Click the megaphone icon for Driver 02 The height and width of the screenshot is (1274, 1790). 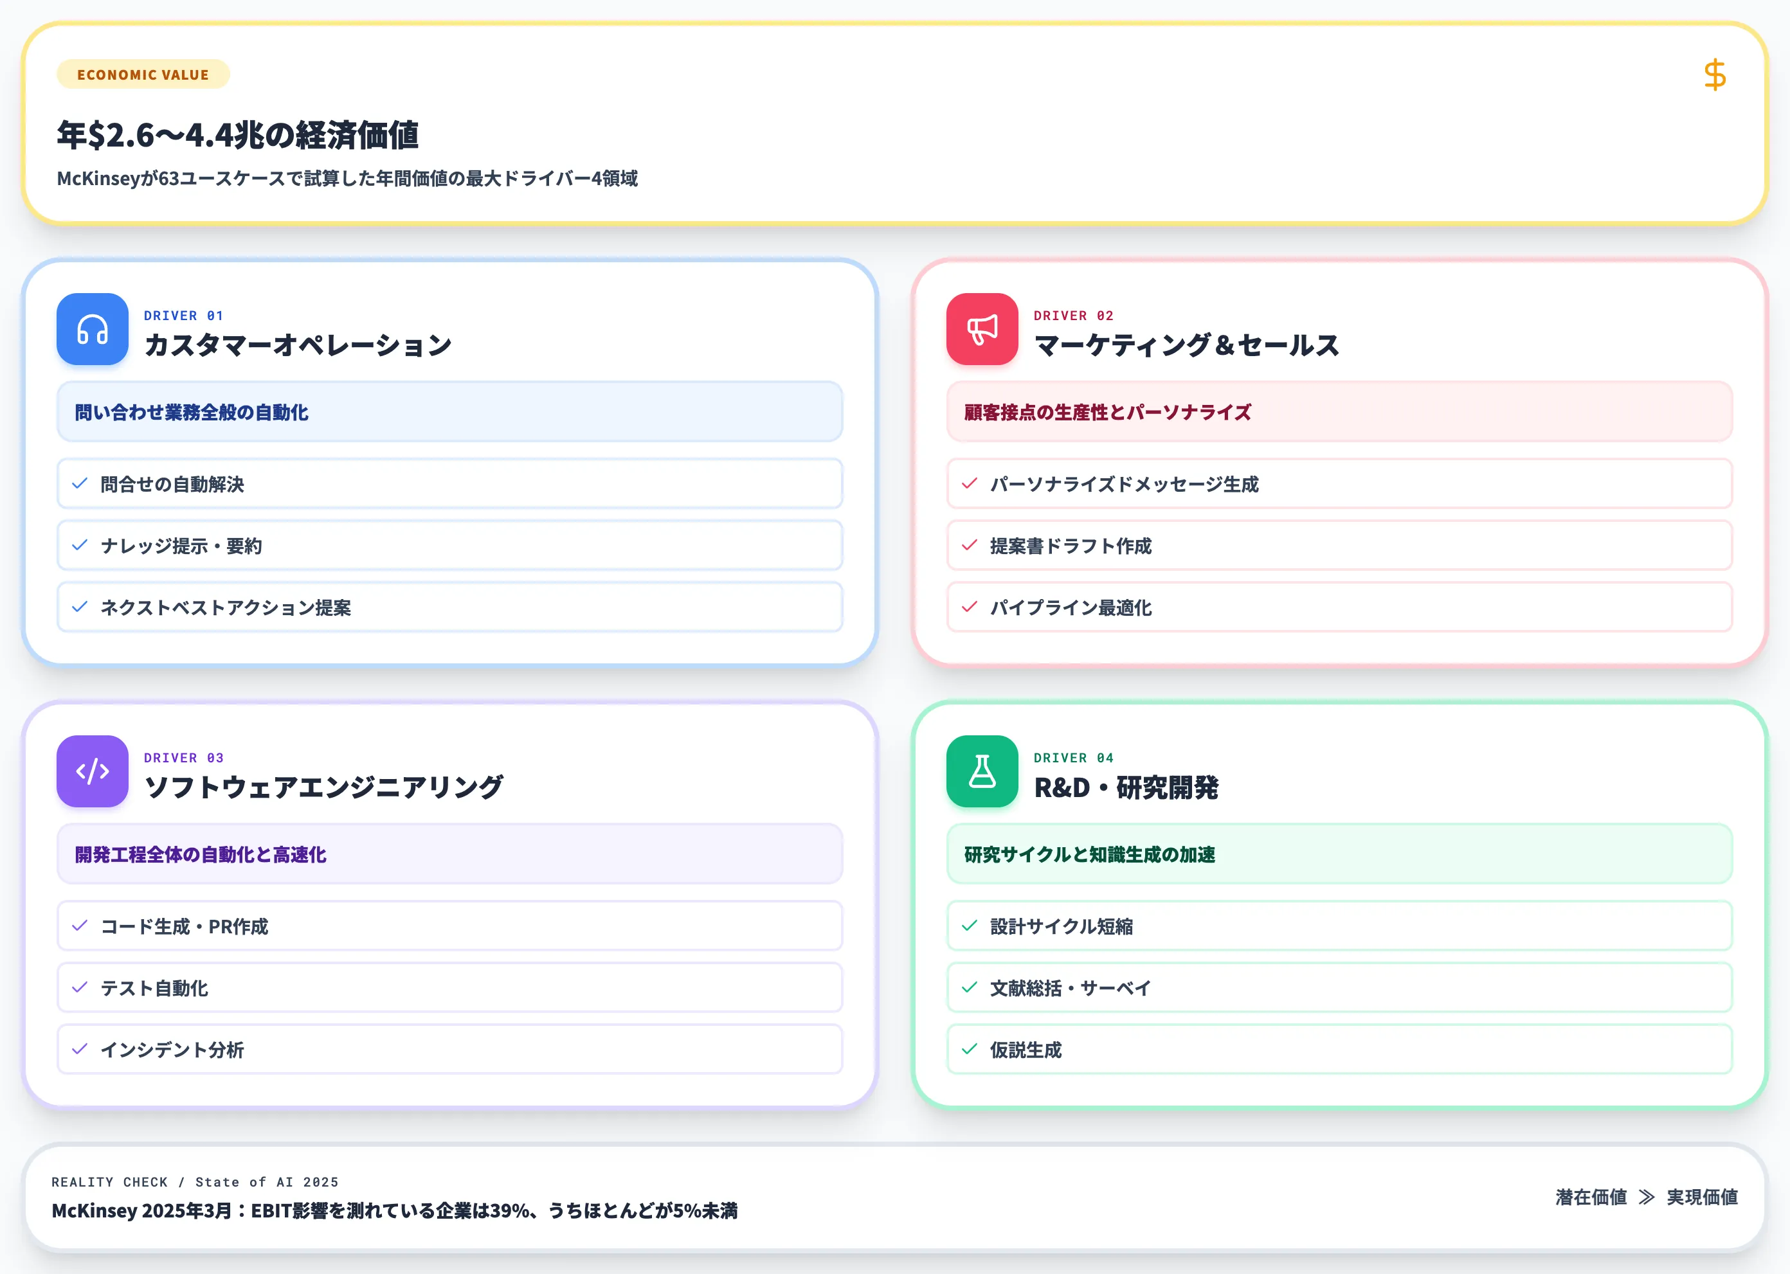pyautogui.click(x=982, y=330)
